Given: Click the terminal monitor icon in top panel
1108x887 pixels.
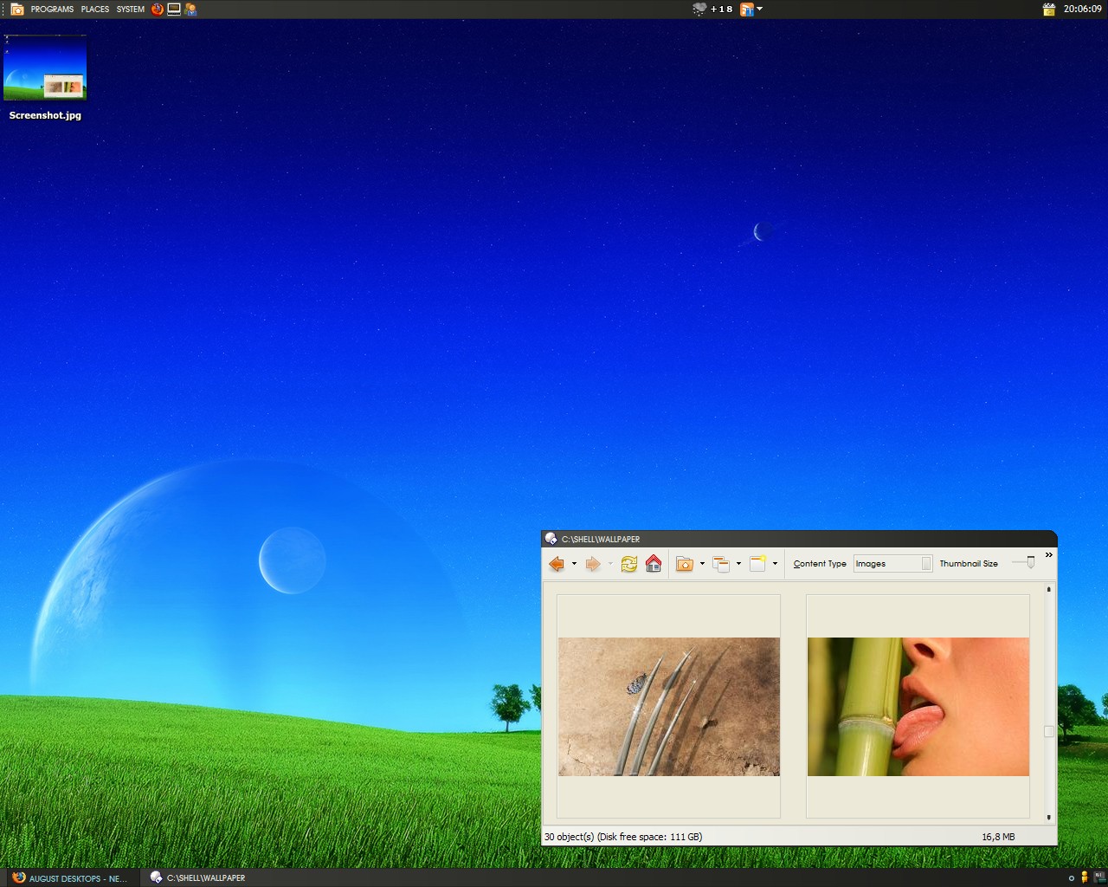Looking at the screenshot, I should tap(174, 9).
